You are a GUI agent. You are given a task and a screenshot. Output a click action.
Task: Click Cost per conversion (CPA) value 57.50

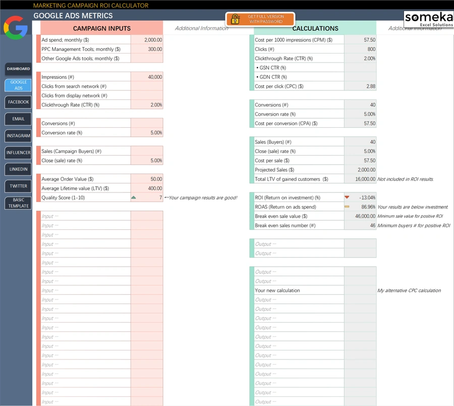[360, 123]
